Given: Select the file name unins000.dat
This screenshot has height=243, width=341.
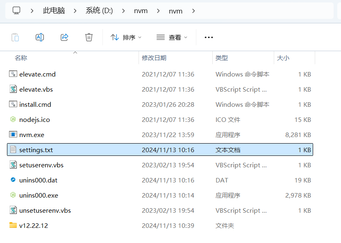Looking at the screenshot, I should point(38,180).
